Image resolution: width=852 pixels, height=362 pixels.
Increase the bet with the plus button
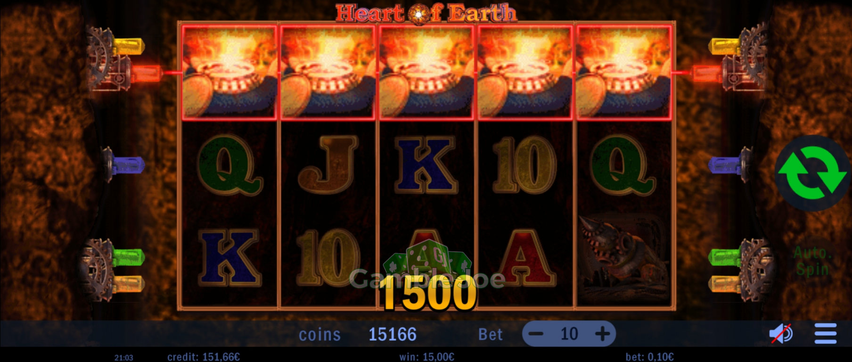click(602, 334)
